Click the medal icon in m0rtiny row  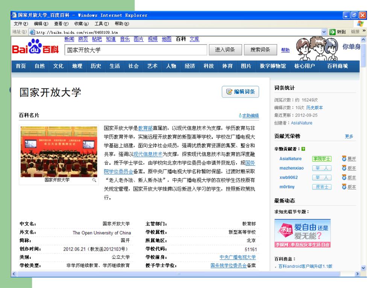coord(344,187)
